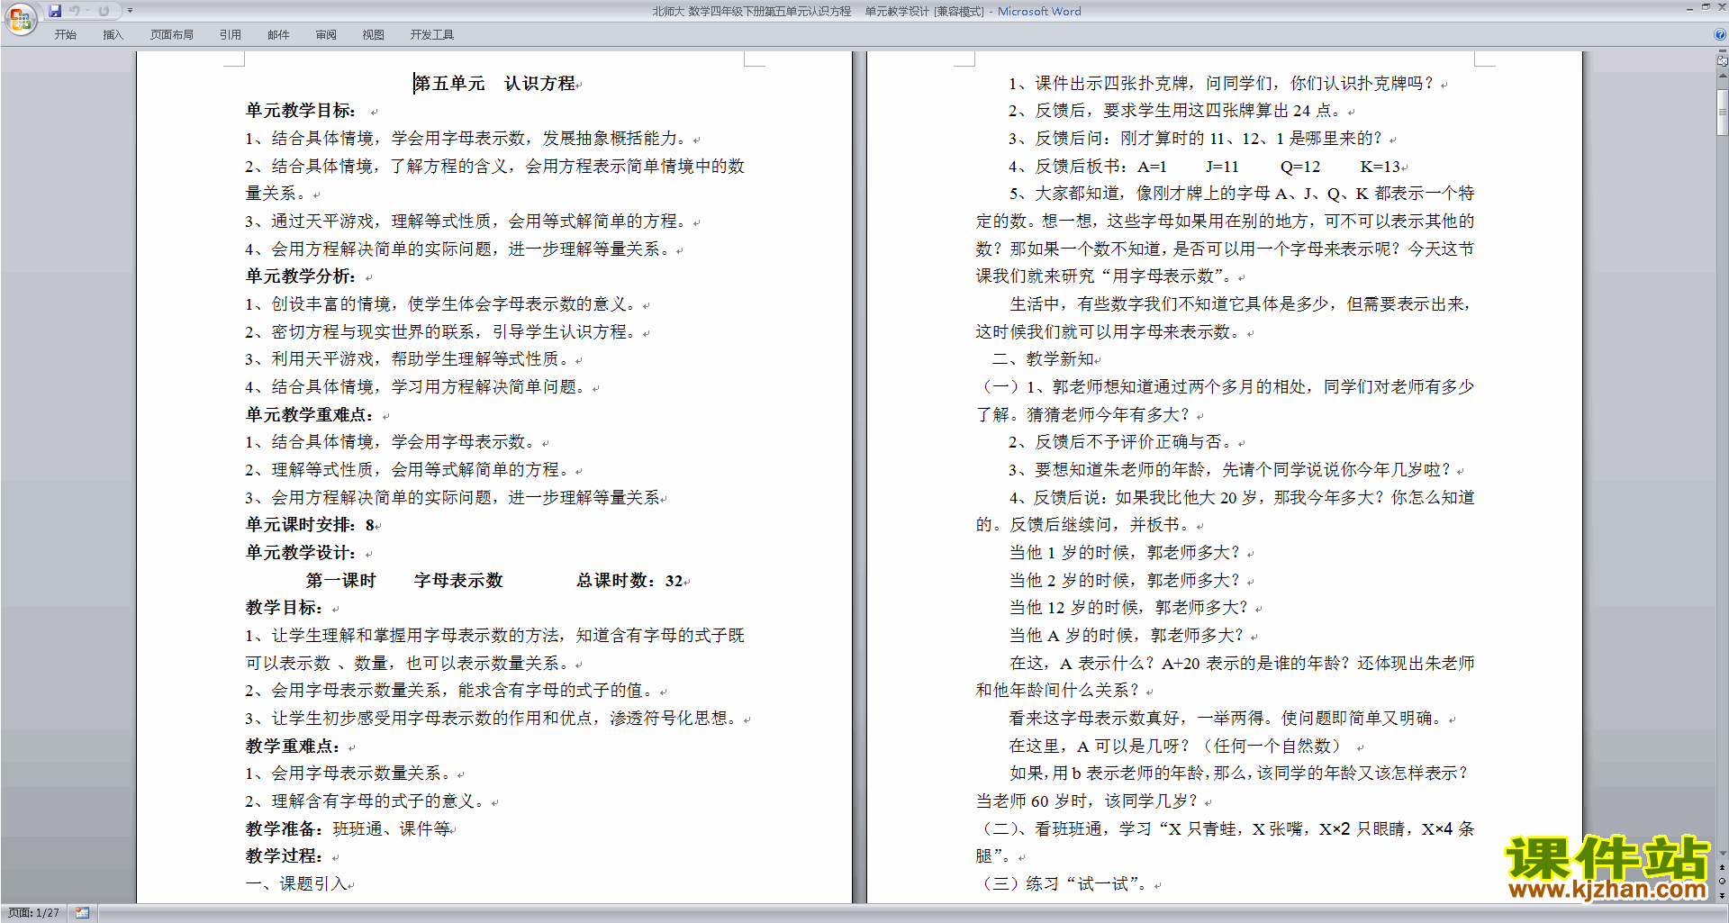
Task: Open the 引用 ribbon tab
Action: click(231, 34)
